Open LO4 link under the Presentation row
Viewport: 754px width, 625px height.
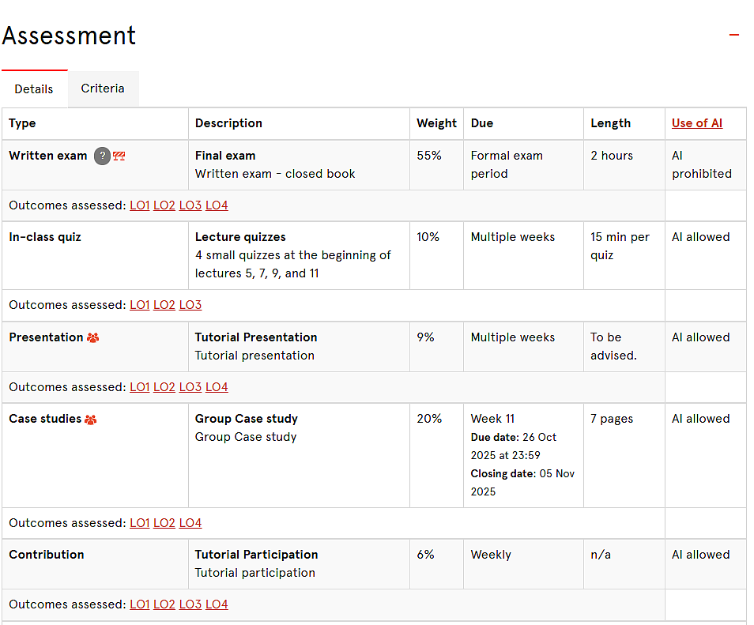point(217,387)
